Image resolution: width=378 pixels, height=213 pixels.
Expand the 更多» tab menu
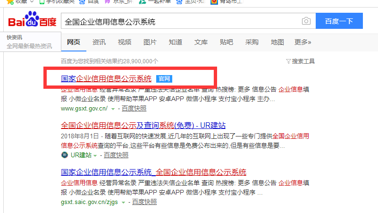click(303, 42)
